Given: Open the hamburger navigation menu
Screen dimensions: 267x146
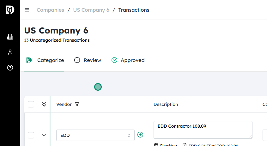Looking at the screenshot, I should tap(27, 10).
